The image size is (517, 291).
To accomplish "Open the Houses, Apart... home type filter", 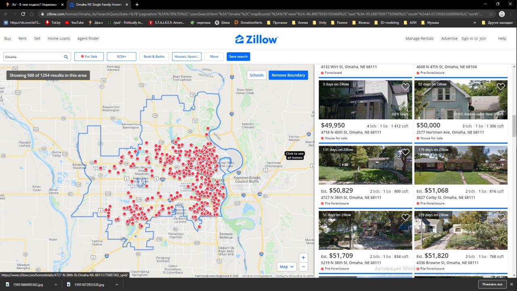I will (187, 57).
